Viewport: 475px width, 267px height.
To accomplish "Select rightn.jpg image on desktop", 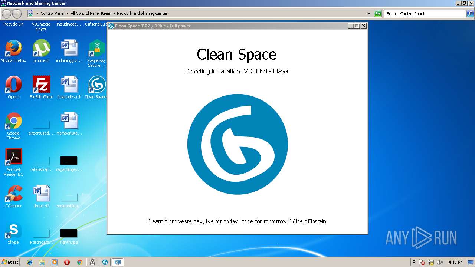I will [x=69, y=236].
